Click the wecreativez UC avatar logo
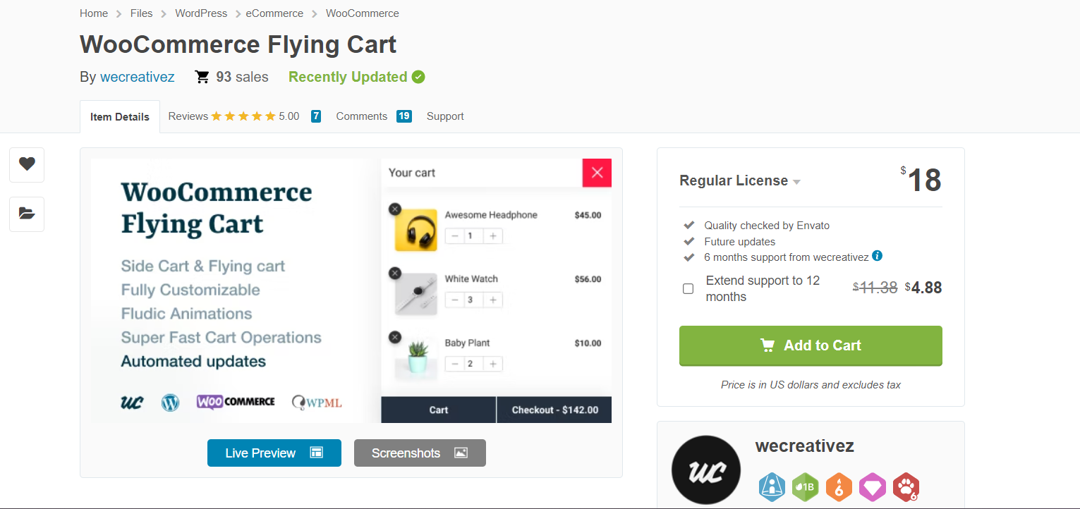This screenshot has height=509, width=1080. coord(706,470)
